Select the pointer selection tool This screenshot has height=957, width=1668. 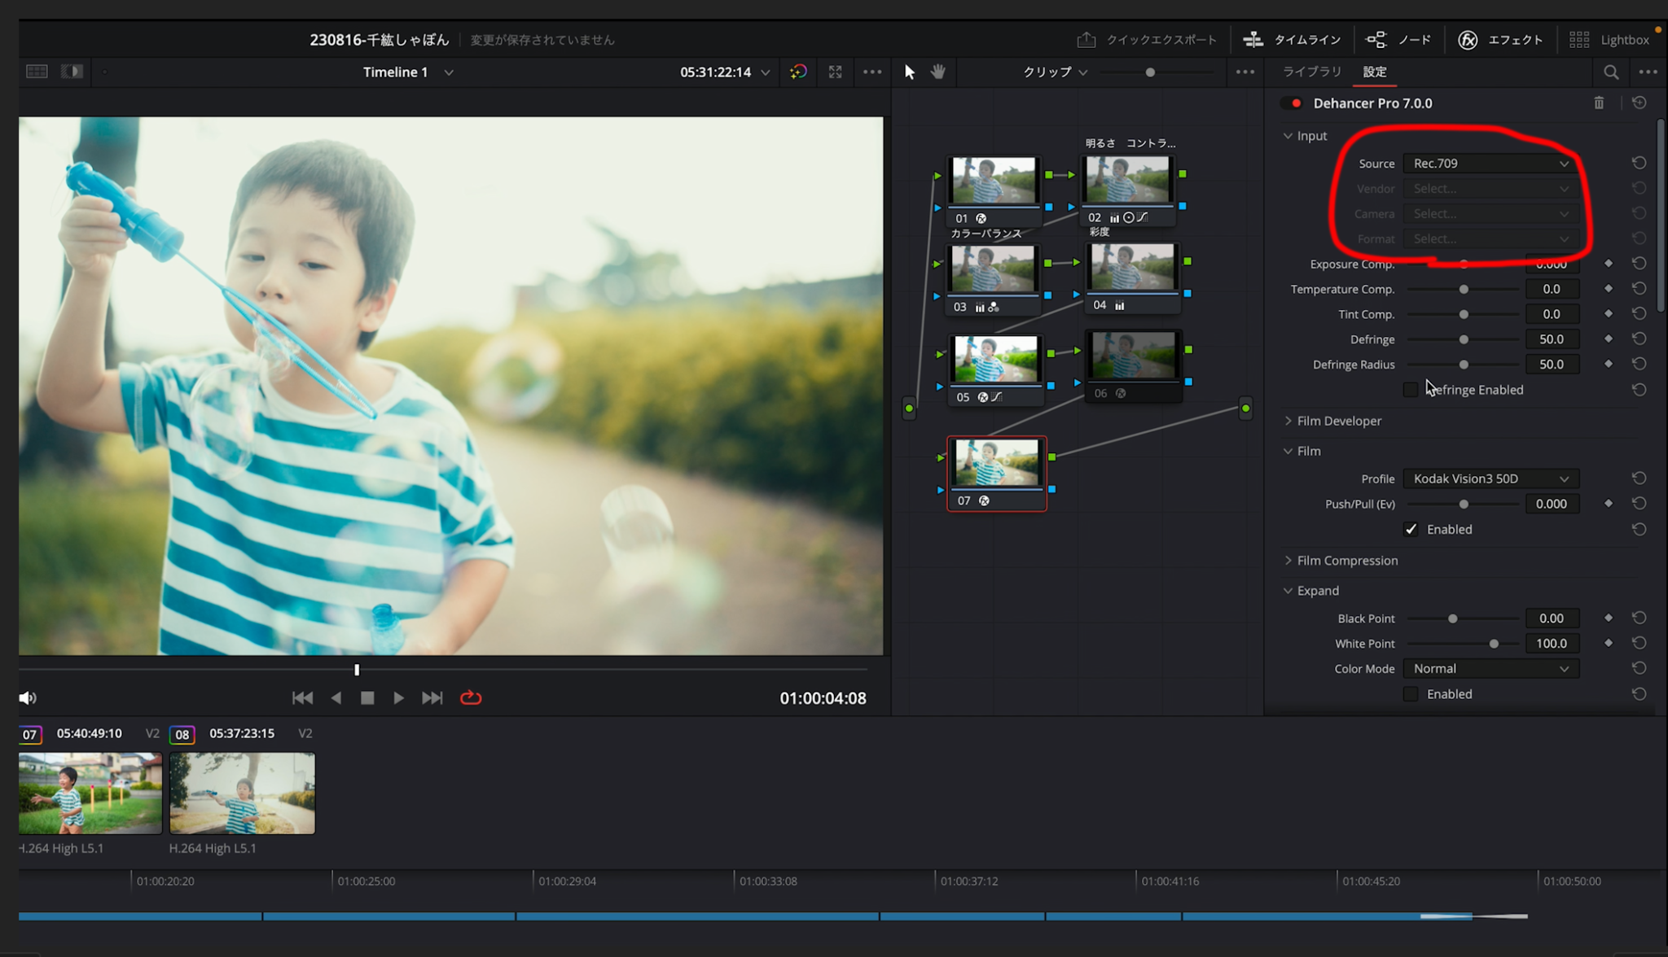click(x=908, y=72)
